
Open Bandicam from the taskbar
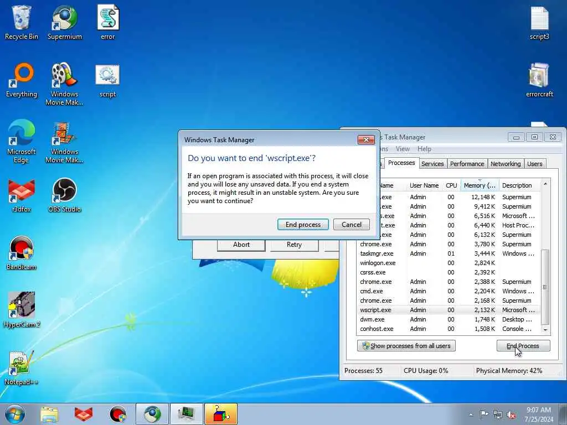(x=118, y=414)
